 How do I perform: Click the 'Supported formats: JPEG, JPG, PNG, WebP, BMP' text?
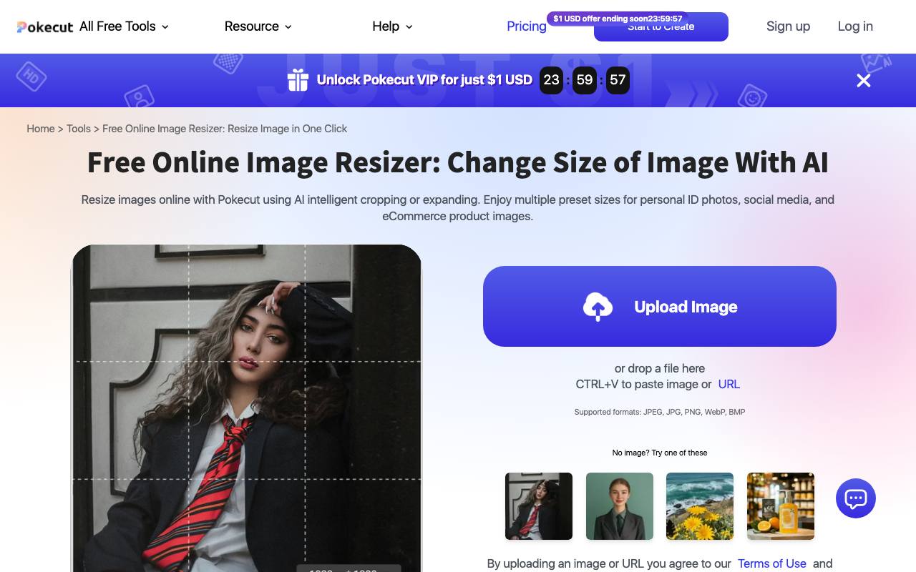(x=660, y=412)
